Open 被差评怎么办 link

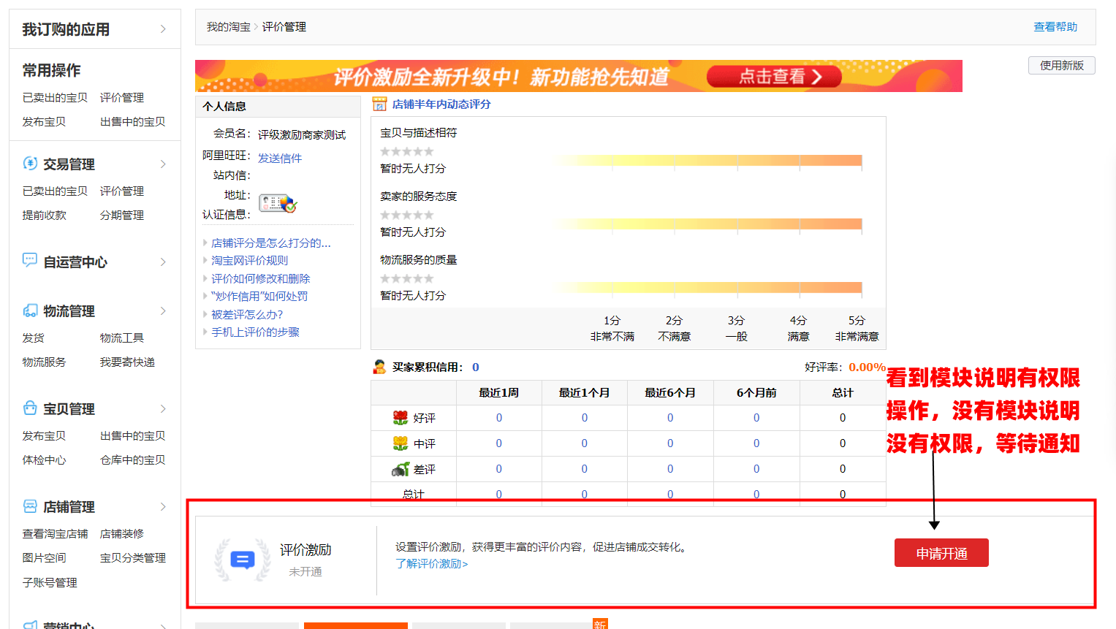(247, 314)
